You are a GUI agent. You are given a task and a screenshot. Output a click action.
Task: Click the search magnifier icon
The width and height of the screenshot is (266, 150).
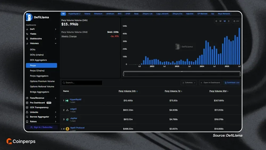(64, 83)
